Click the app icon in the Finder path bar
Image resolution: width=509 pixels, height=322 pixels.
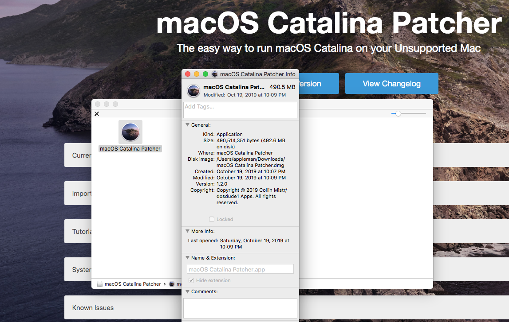point(172,284)
